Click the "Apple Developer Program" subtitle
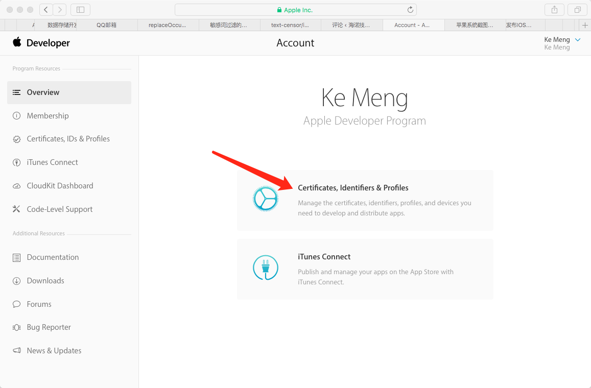The height and width of the screenshot is (388, 591). click(x=365, y=120)
